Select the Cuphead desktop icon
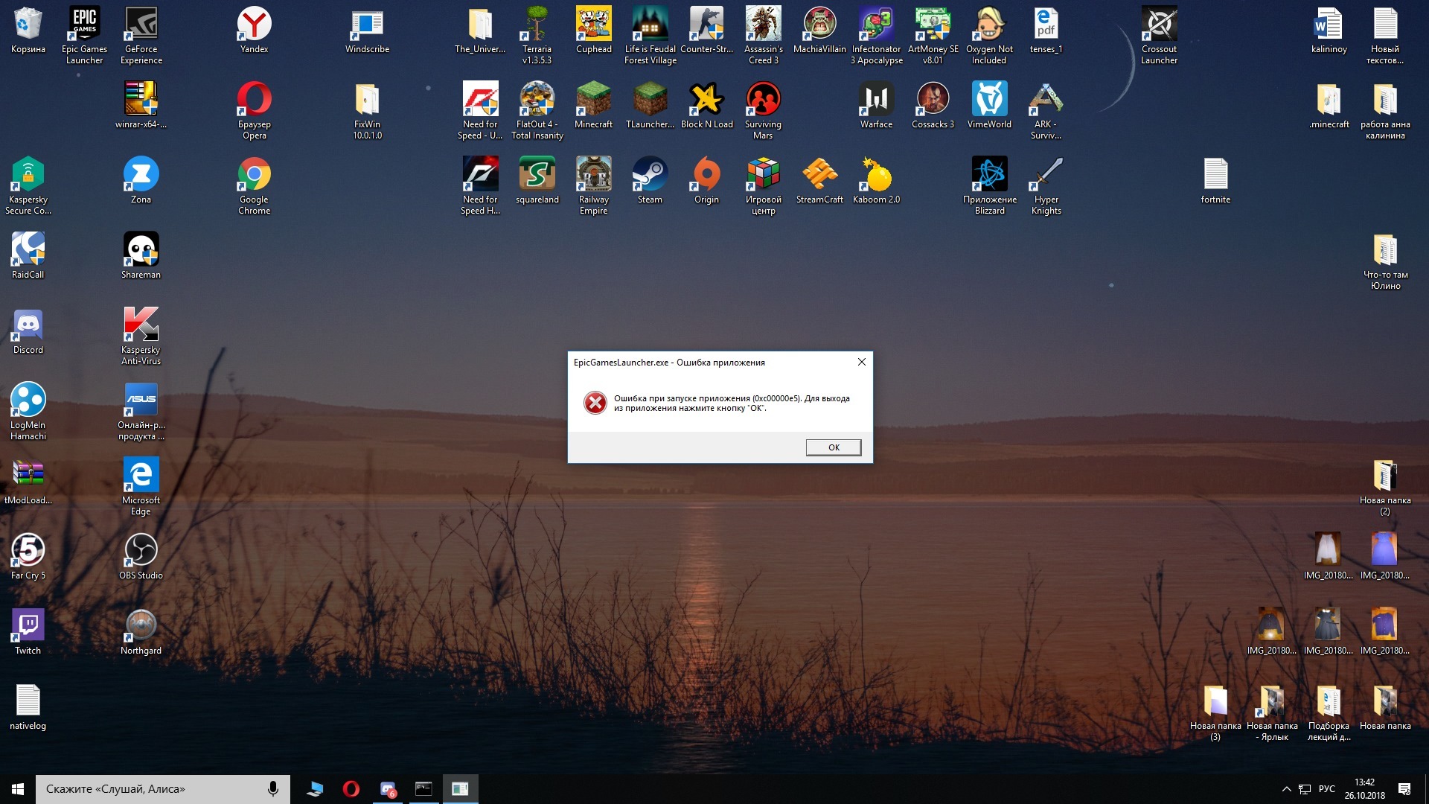1429x804 pixels. 594,30
